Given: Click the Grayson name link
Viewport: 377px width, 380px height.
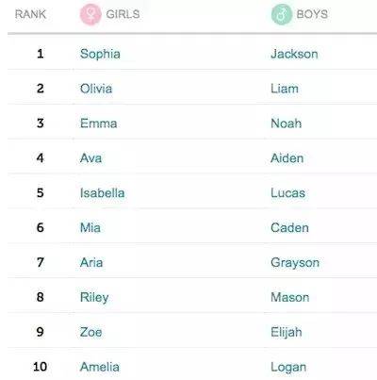Looking at the screenshot, I should (x=295, y=263).
